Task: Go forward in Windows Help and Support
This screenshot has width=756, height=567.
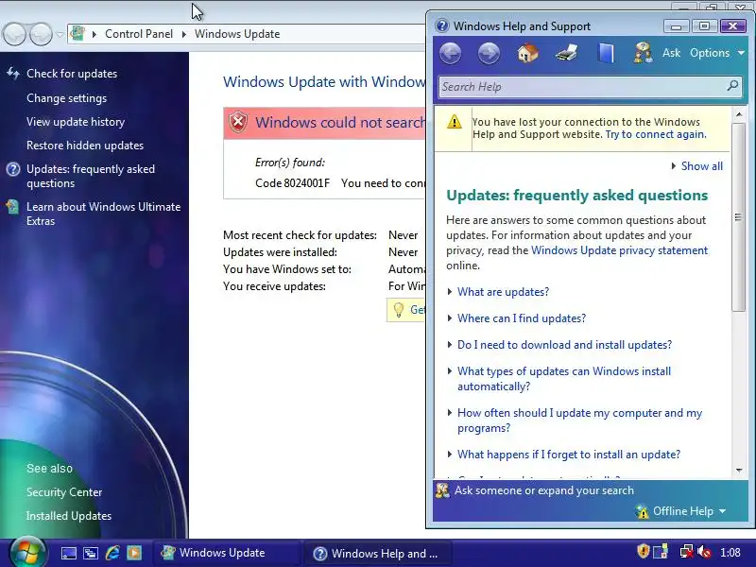Action: tap(489, 54)
